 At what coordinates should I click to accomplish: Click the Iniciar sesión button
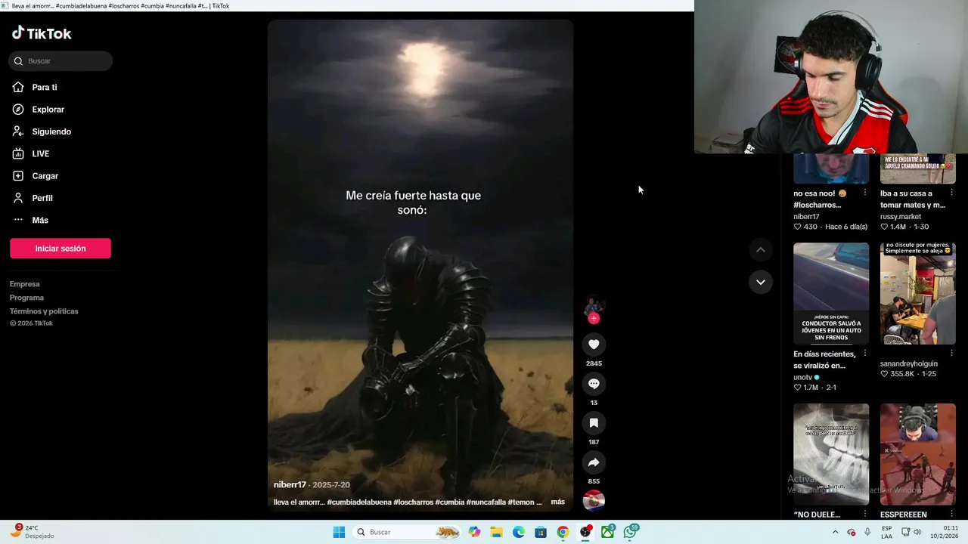tap(60, 249)
